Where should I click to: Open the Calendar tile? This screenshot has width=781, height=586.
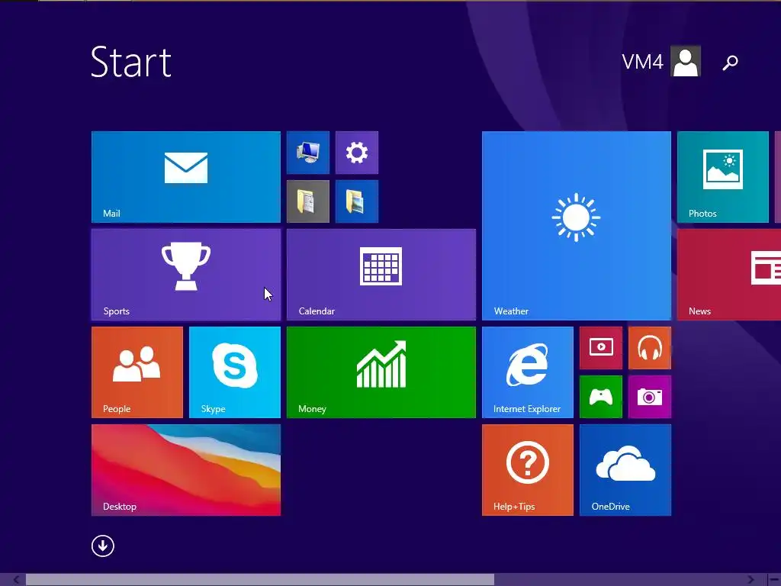(381, 275)
